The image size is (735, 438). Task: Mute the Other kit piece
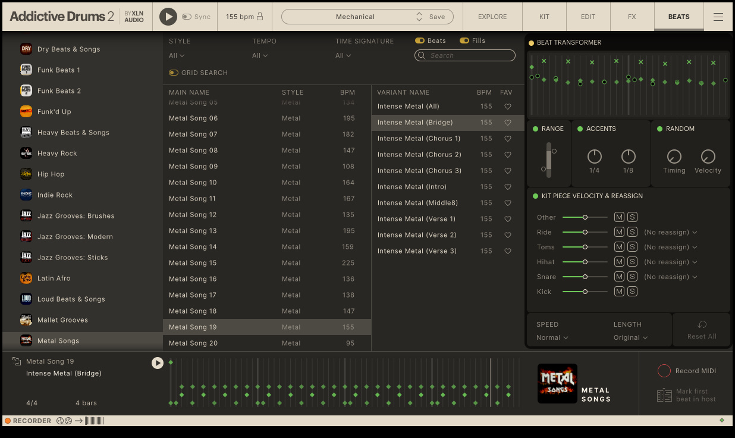(x=619, y=217)
